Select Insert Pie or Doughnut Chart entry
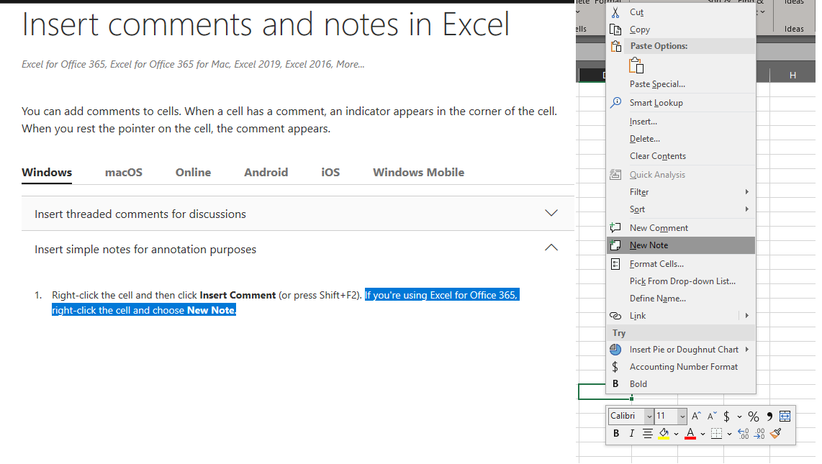Image resolution: width=822 pixels, height=464 pixels. (x=680, y=350)
